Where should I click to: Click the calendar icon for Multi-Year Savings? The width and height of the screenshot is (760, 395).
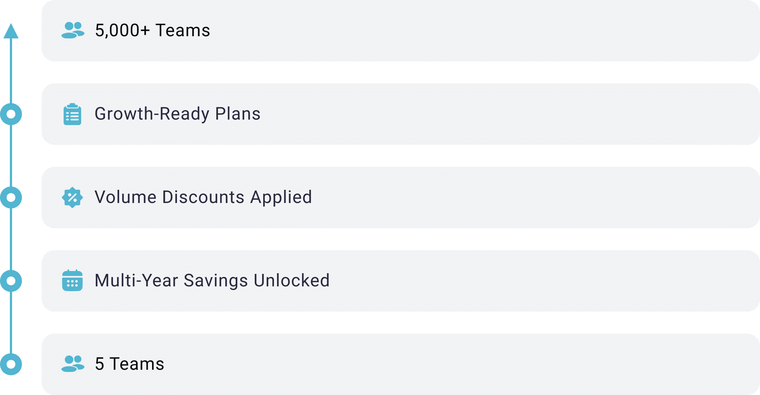(72, 281)
